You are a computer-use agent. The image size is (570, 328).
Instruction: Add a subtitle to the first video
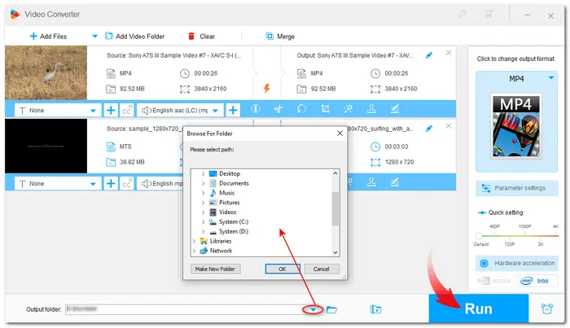(111, 110)
